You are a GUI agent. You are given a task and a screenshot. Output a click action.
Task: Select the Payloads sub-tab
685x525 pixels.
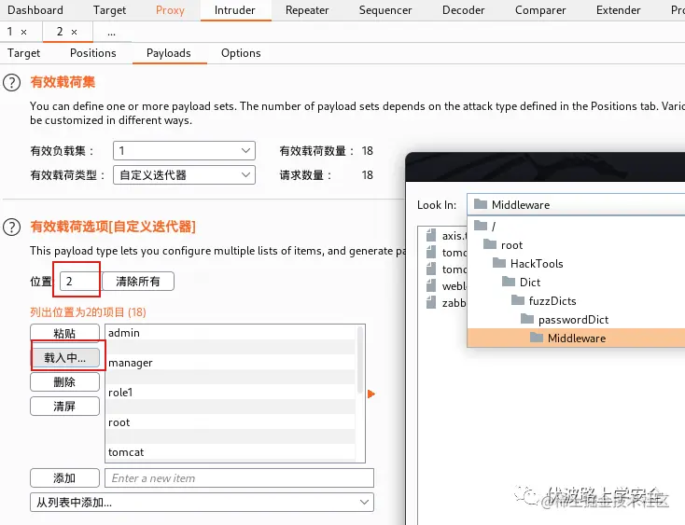click(169, 53)
